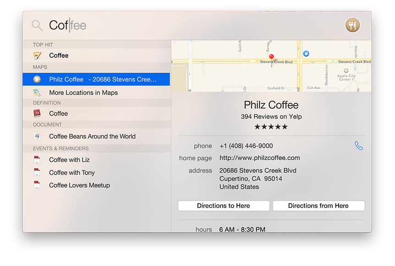The height and width of the screenshot is (266, 395).
Task: Open the philzcoffee.com home page link
Action: [x=259, y=158]
